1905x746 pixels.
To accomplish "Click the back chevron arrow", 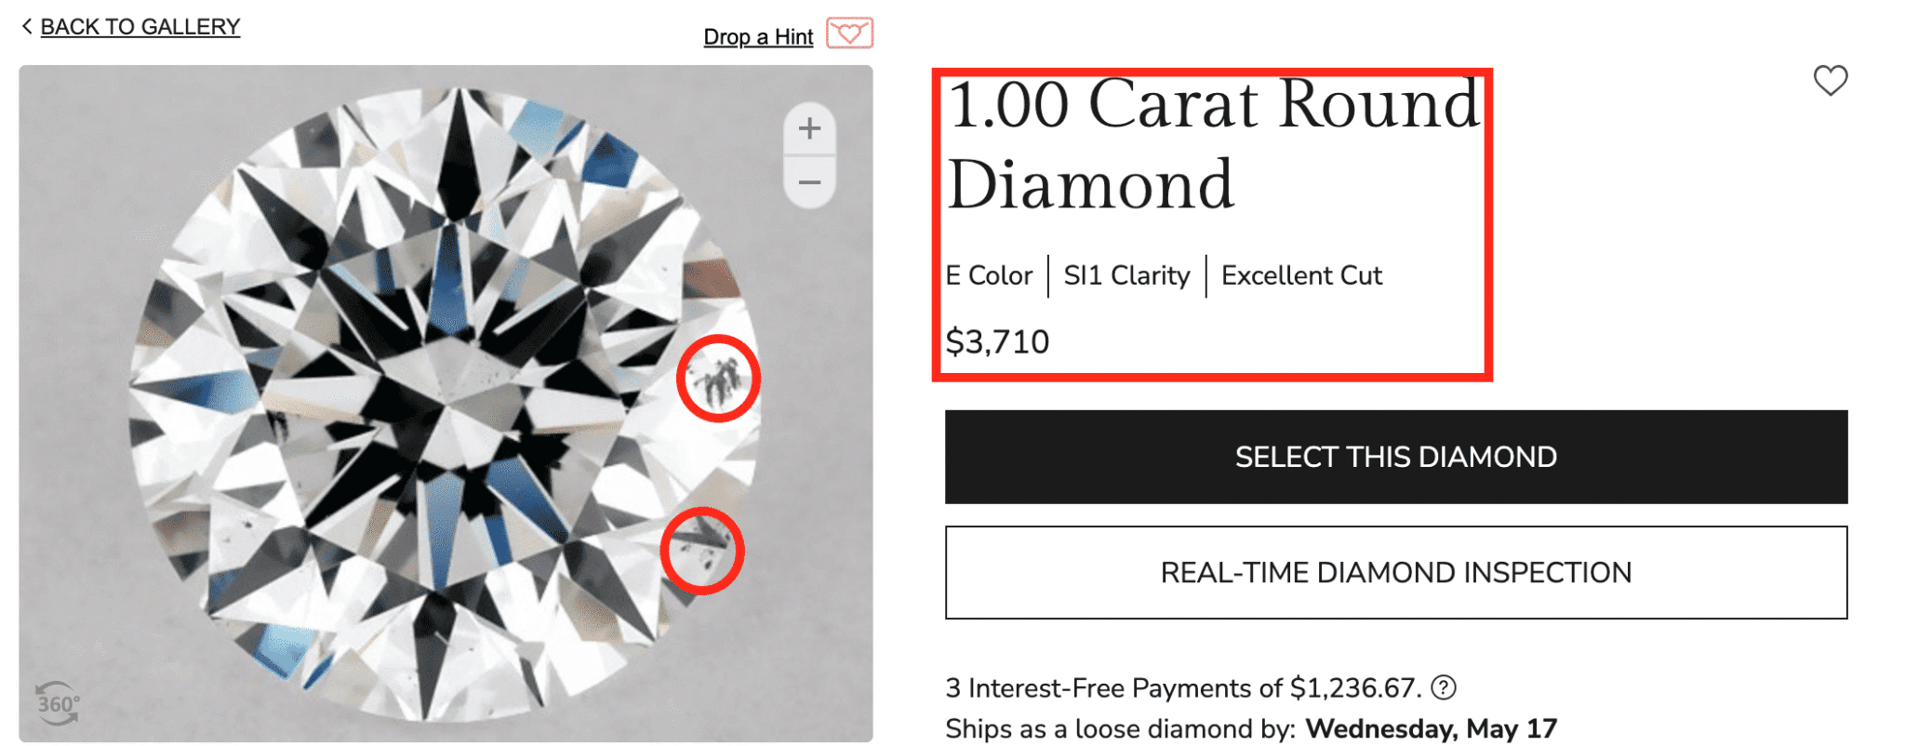I will coord(27,26).
